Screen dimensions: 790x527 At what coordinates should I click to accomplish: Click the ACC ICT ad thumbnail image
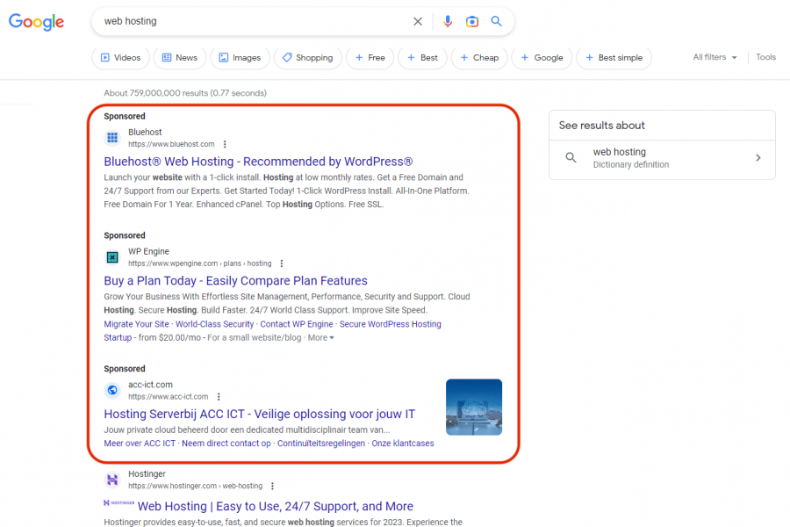474,407
